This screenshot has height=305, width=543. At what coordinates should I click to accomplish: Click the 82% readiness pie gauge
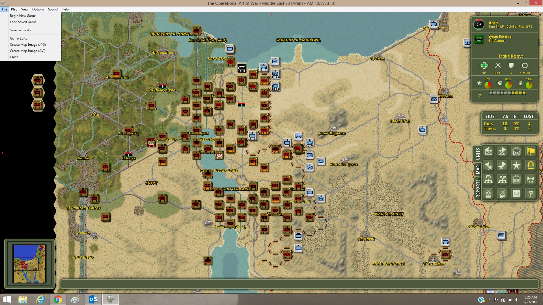point(508,85)
